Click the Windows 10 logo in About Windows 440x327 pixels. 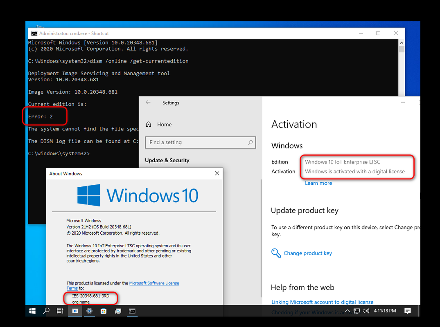(x=138, y=195)
